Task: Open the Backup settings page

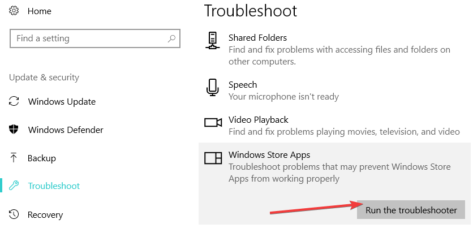Action: pos(43,158)
